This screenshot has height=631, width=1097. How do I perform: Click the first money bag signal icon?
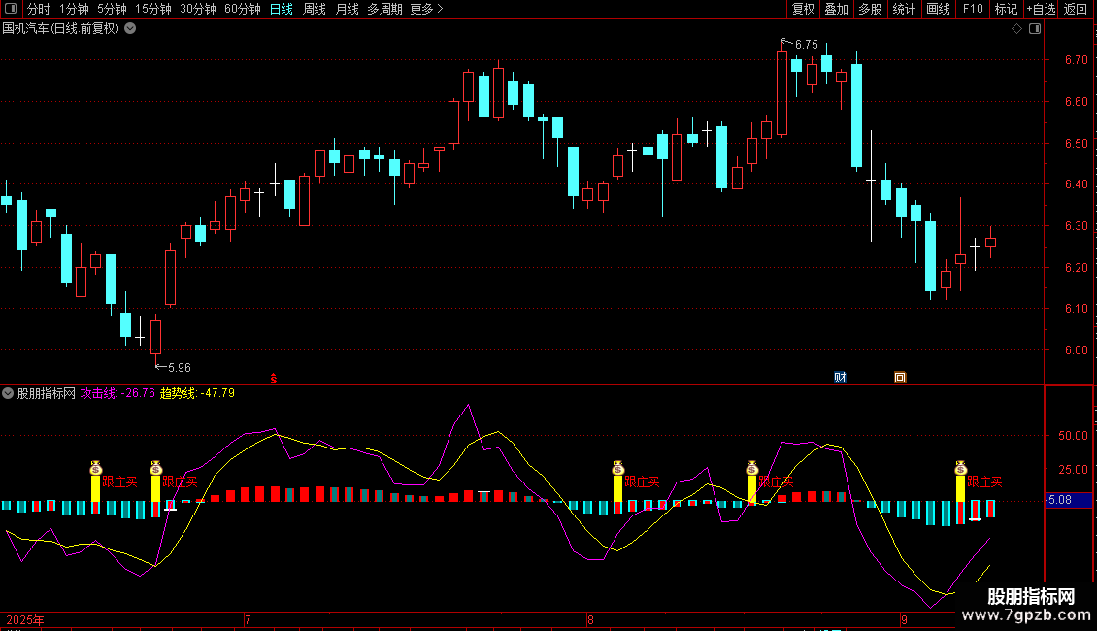coord(96,468)
